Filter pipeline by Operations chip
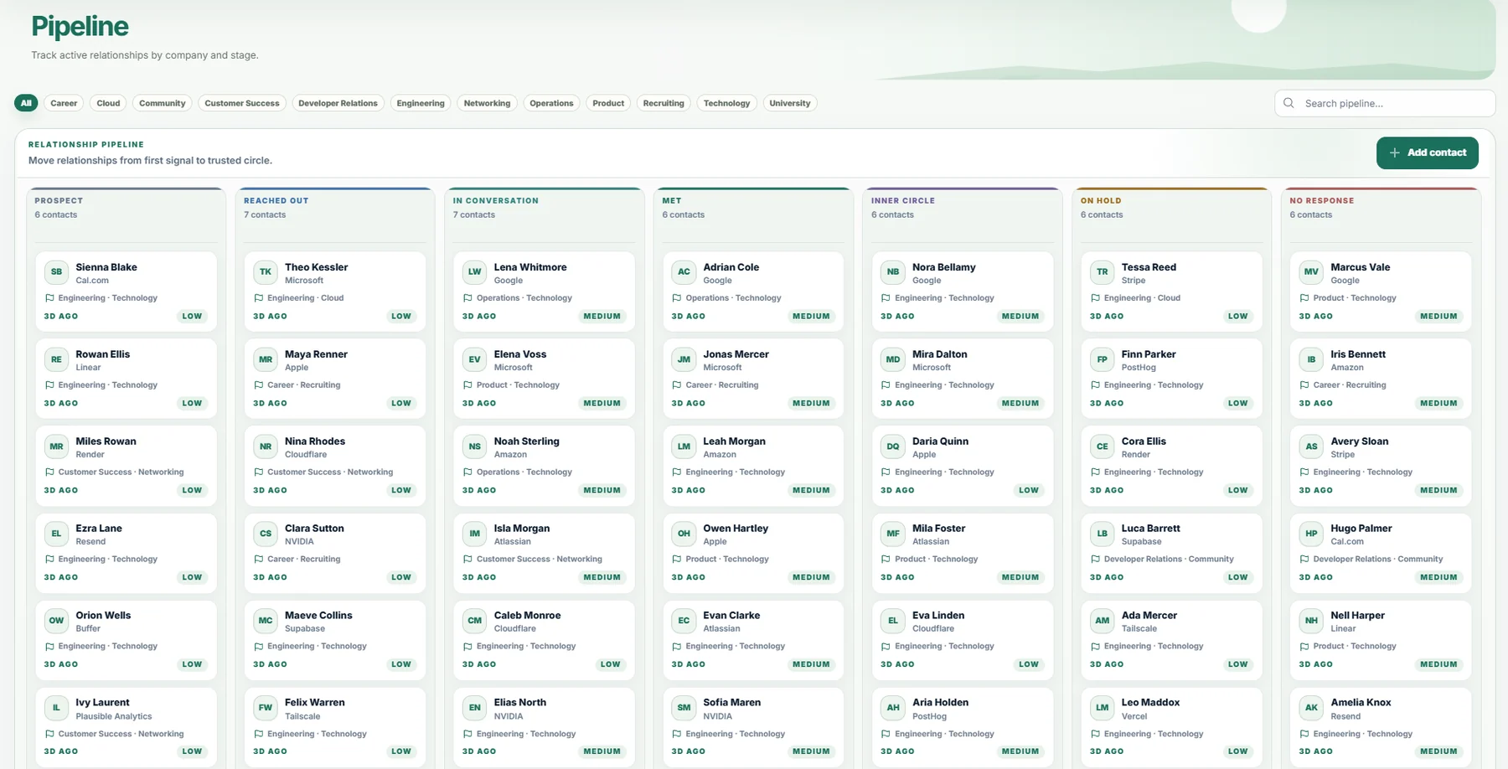1508x769 pixels. click(551, 103)
